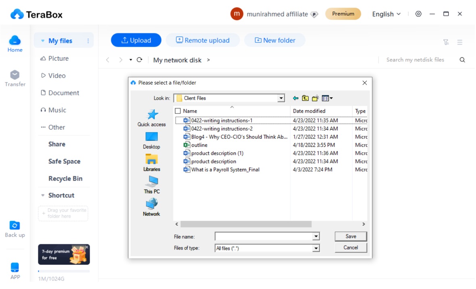Open the Picture category
Viewport: 476px width, 289px height.
coord(54,58)
